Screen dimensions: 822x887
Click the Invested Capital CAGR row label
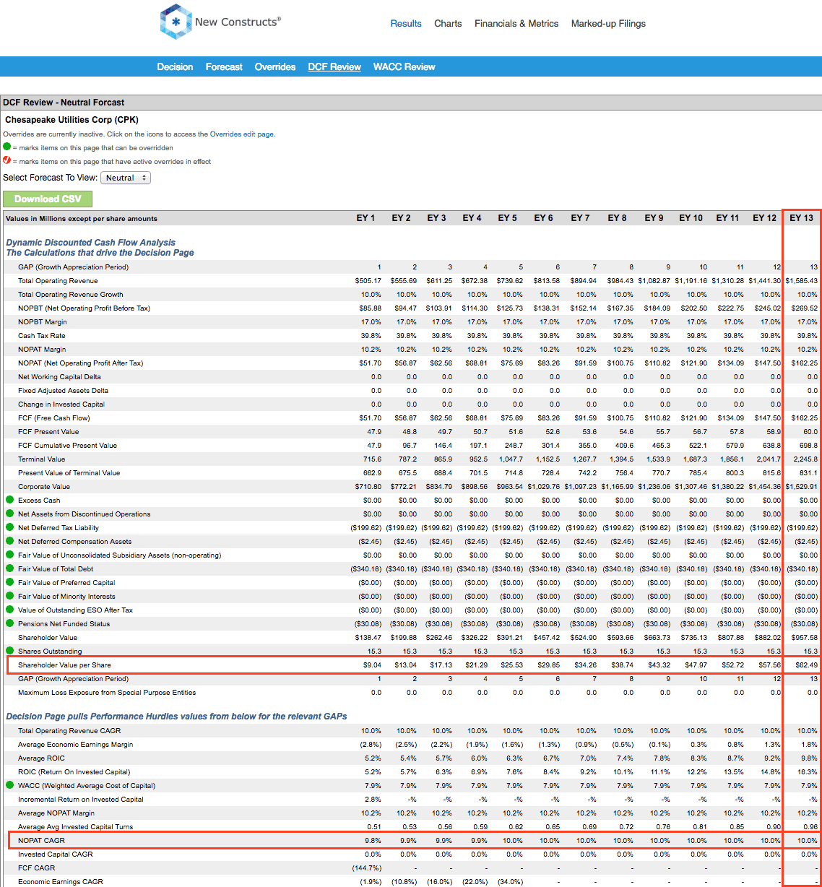(x=55, y=854)
